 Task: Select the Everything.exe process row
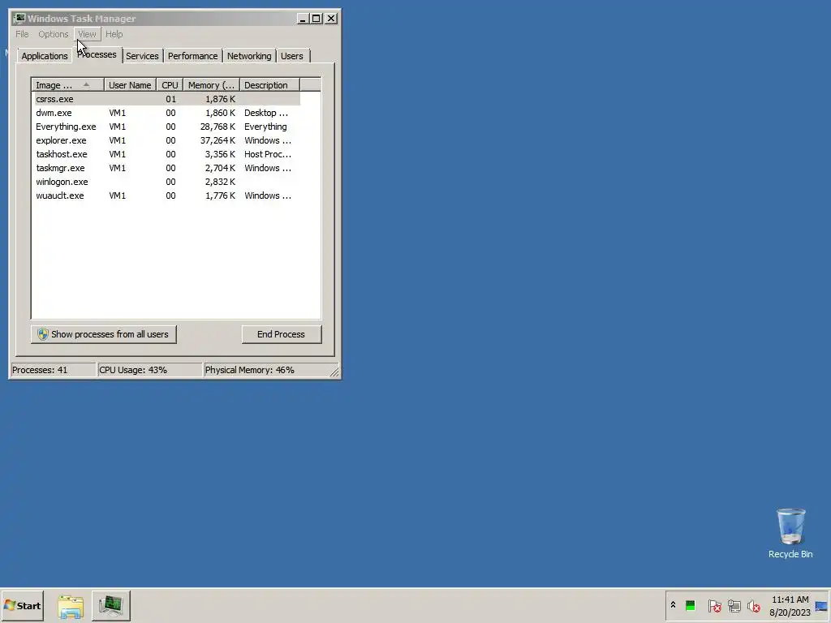tap(166, 127)
